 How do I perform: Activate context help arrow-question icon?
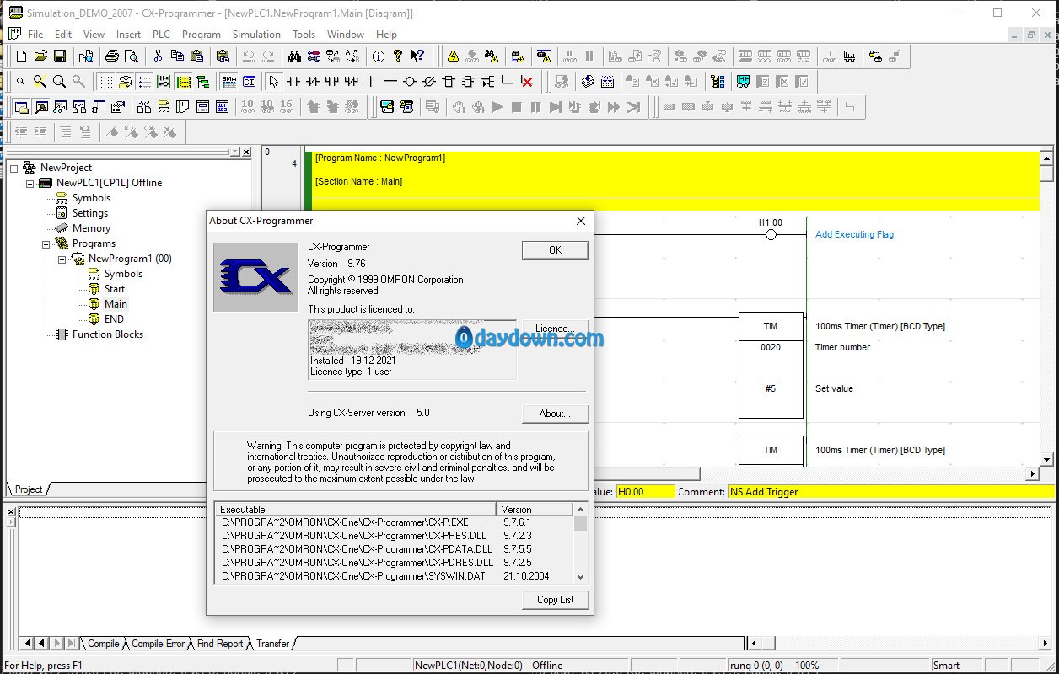[417, 56]
